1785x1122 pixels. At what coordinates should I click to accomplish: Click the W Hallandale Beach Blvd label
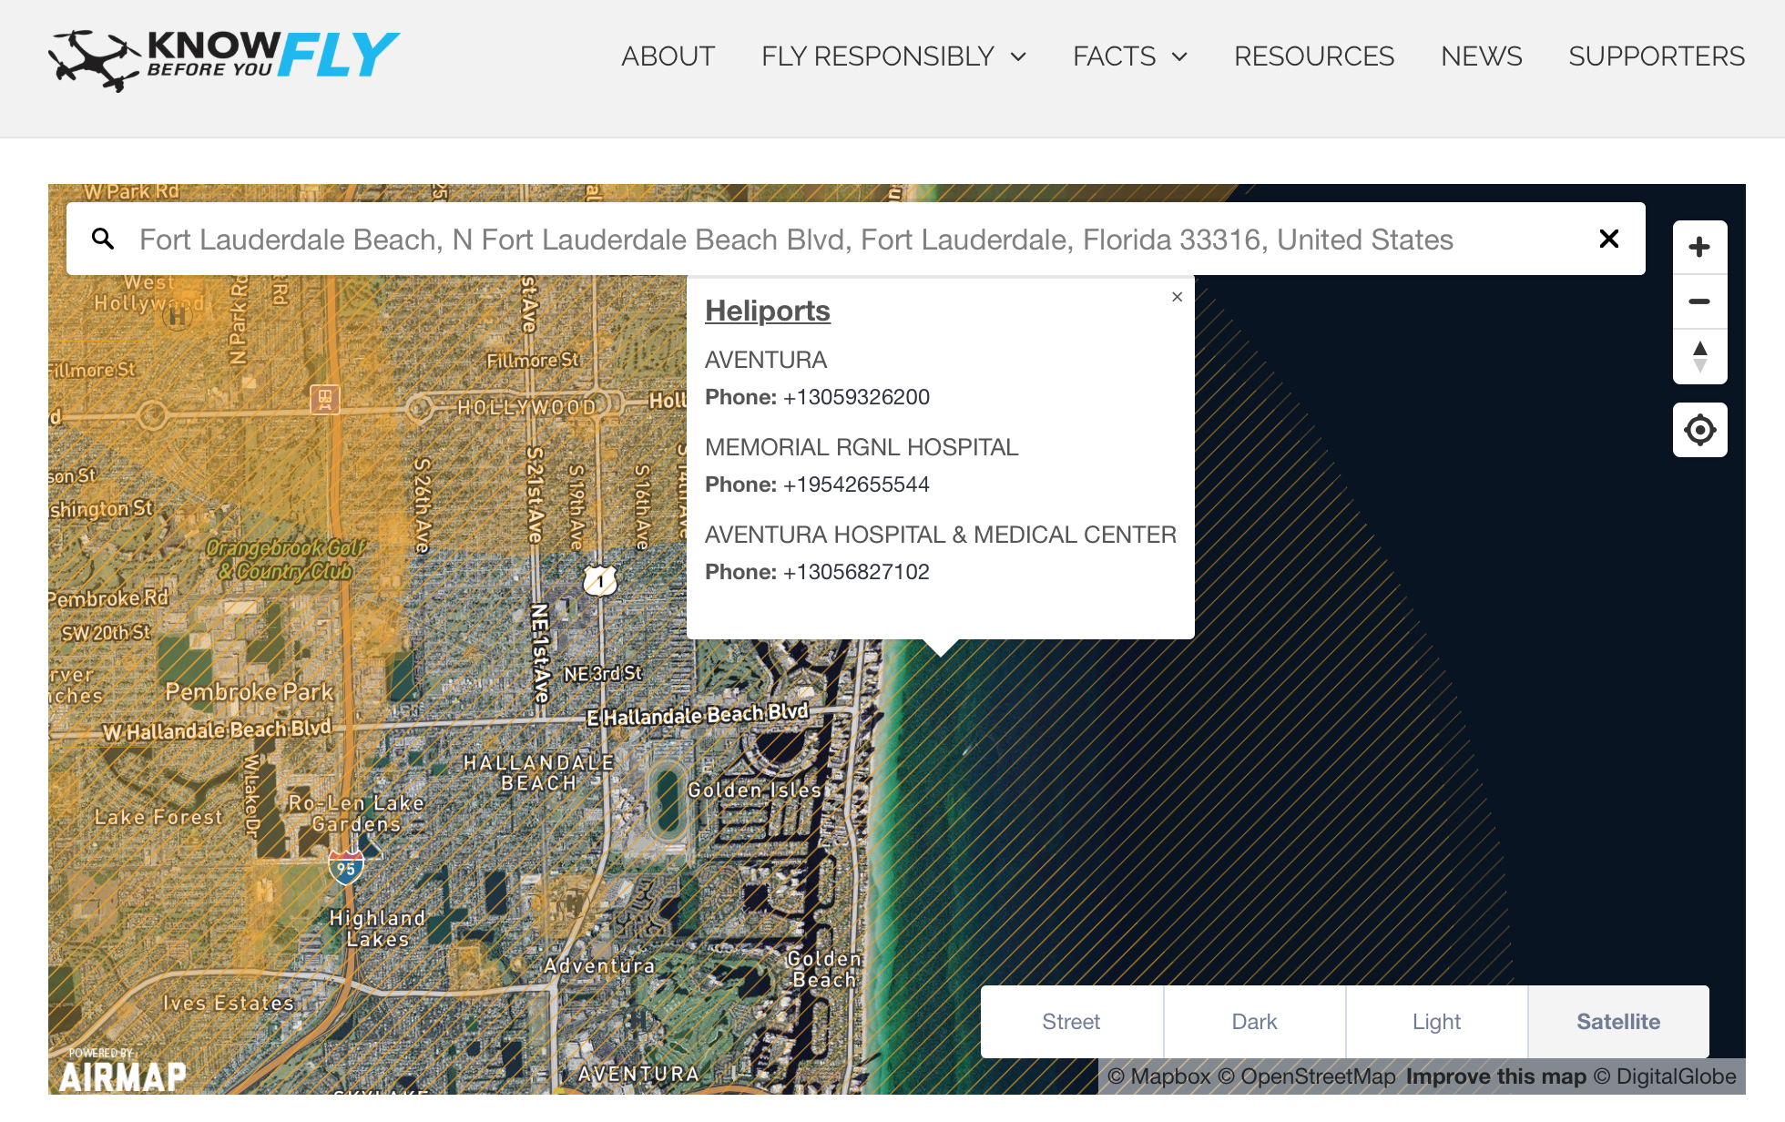217,730
